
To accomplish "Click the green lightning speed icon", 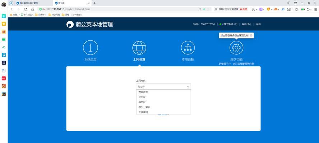I will (204, 9).
